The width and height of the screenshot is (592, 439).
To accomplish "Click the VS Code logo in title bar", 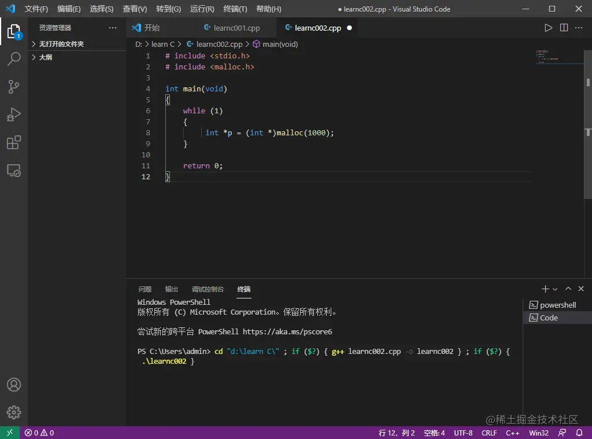I will [10, 8].
